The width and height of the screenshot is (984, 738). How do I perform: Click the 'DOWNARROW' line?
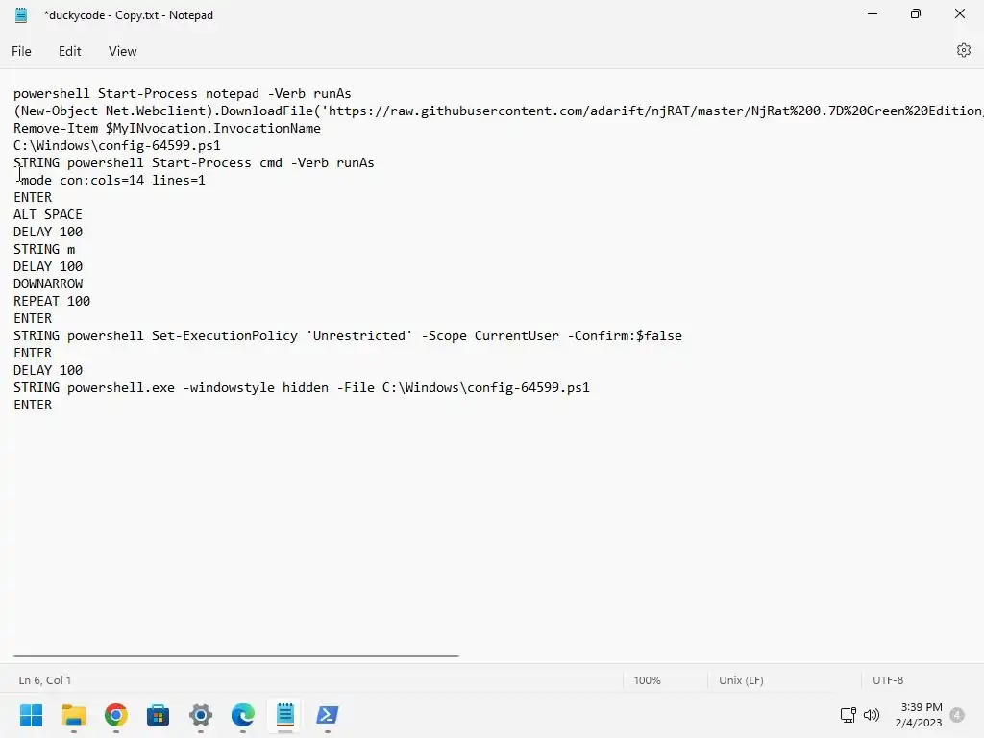pyautogui.click(x=48, y=283)
